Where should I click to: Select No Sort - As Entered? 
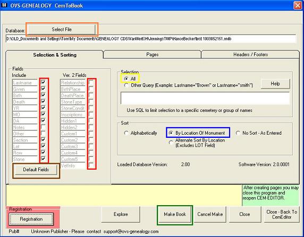tap(238, 133)
